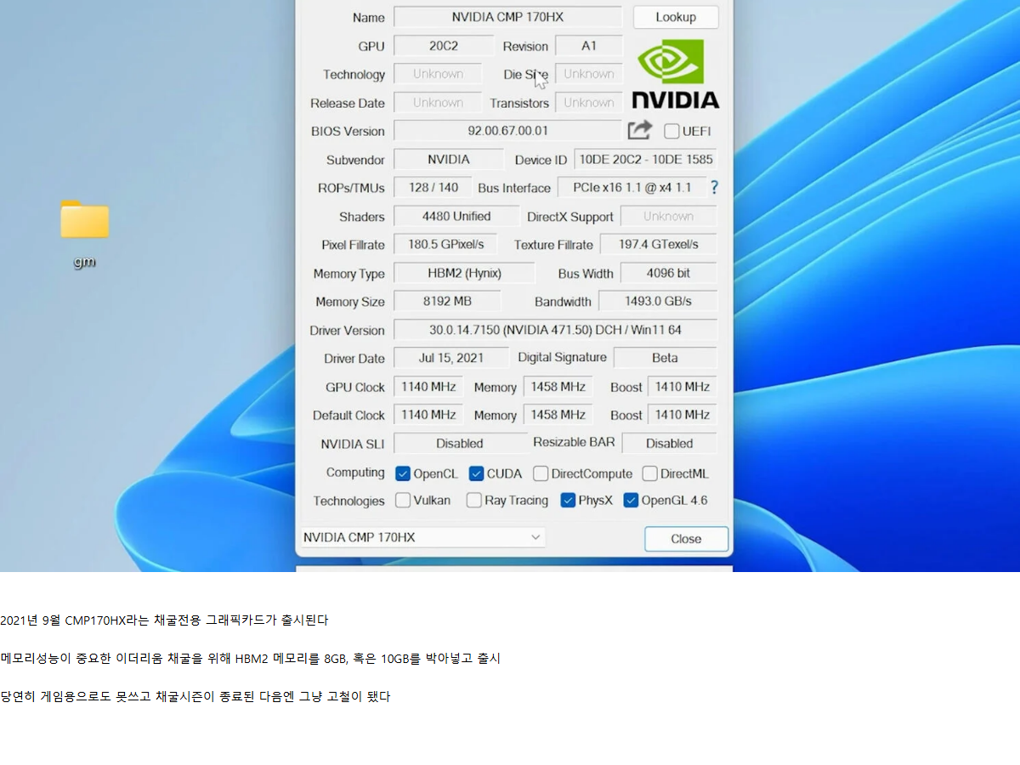Toggle the OpenGL 4.6 checkbox
This screenshot has width=1020, height=765.
[631, 500]
